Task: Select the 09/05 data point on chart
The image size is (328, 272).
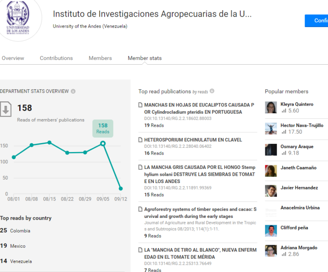Action: 102,143
